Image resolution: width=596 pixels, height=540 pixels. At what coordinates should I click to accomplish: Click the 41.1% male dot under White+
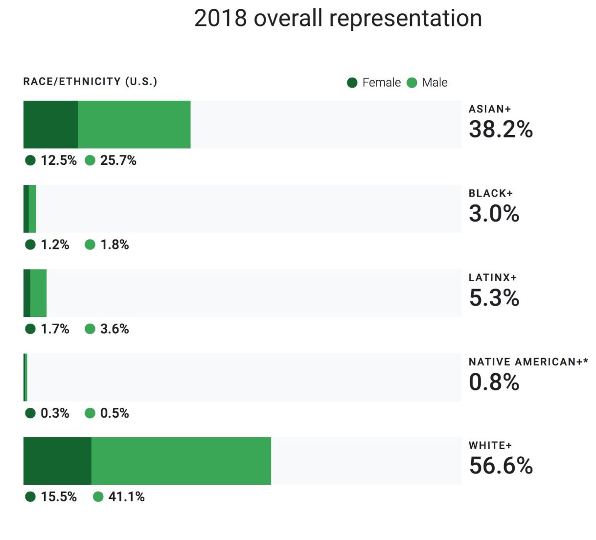98,497
